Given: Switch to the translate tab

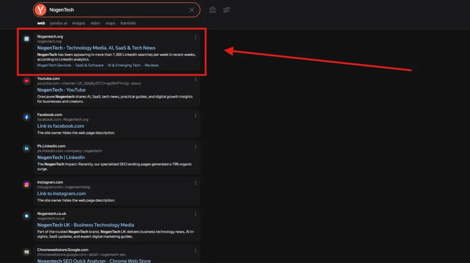Looking at the screenshot, I should click(x=128, y=23).
